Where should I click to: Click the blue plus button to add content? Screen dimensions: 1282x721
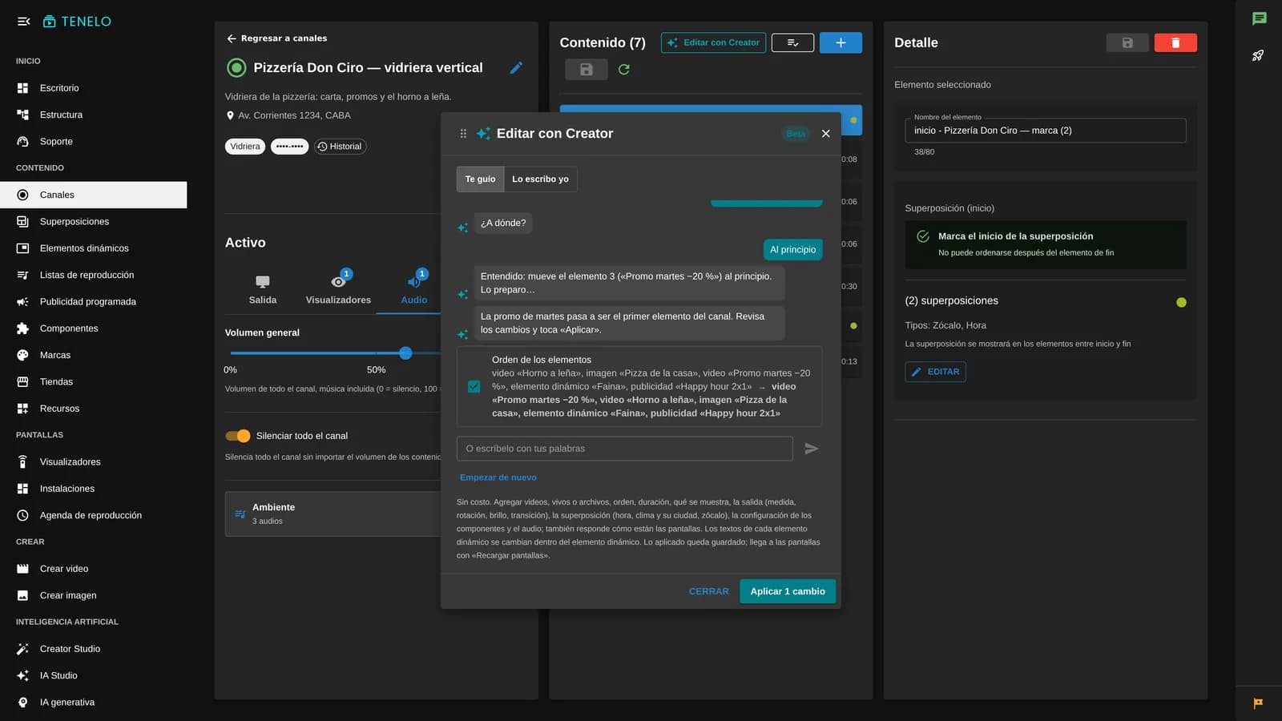tap(841, 42)
